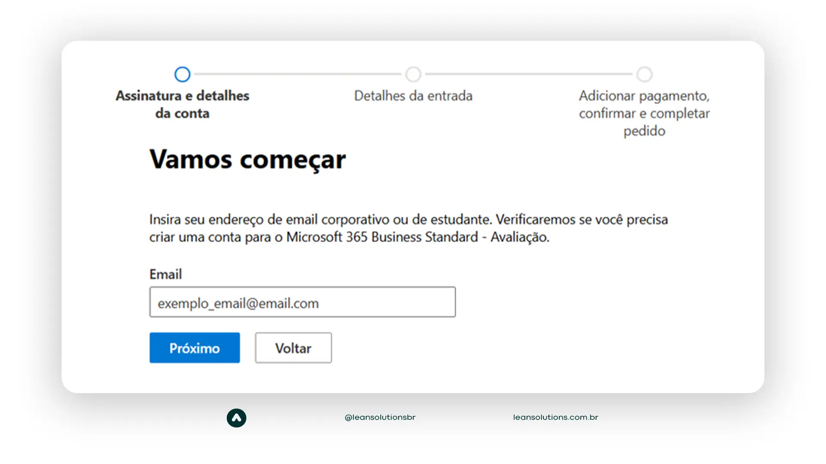
Task: Select the 'Detalhes da entrada' step circle
Action: click(x=413, y=74)
